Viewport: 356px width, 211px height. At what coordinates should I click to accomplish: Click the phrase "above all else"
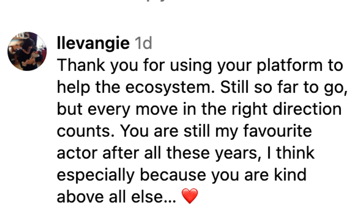(x=116, y=197)
